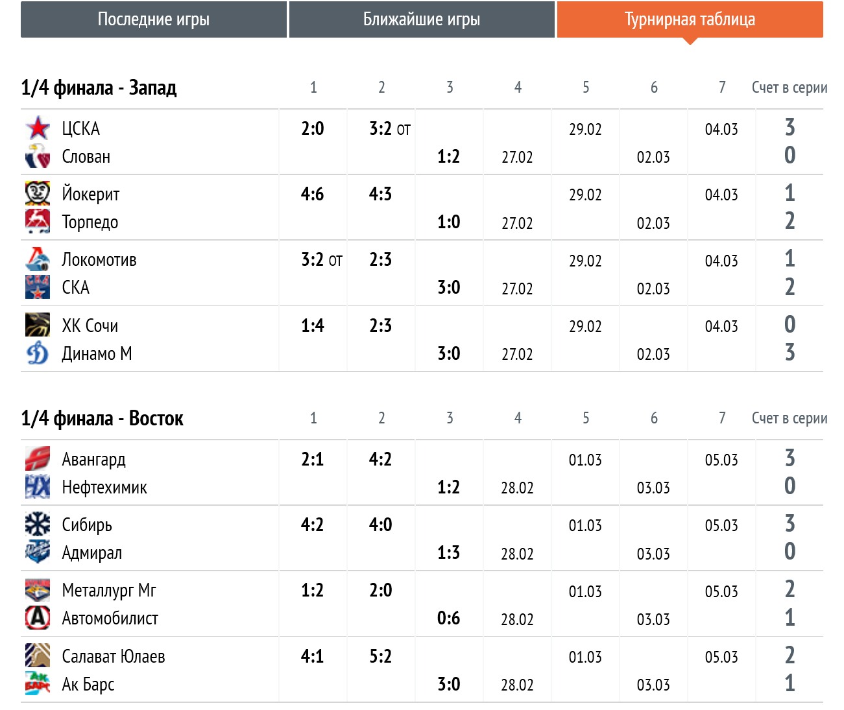
Task: Click the Ак Барс logo
Action: [38, 684]
